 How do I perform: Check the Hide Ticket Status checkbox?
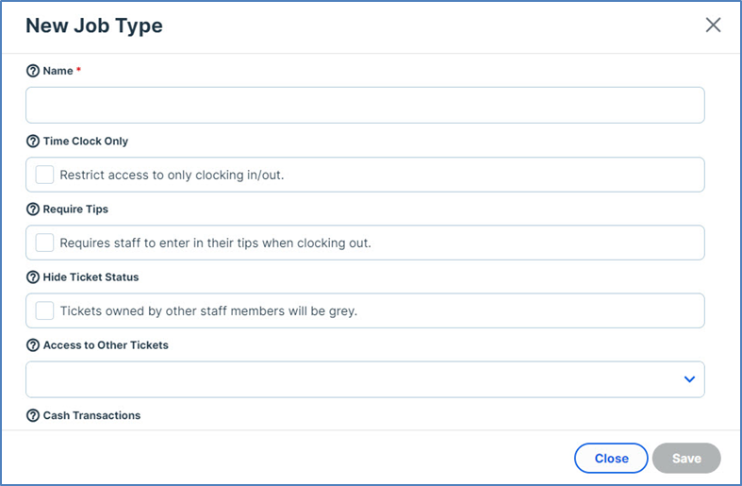click(44, 310)
